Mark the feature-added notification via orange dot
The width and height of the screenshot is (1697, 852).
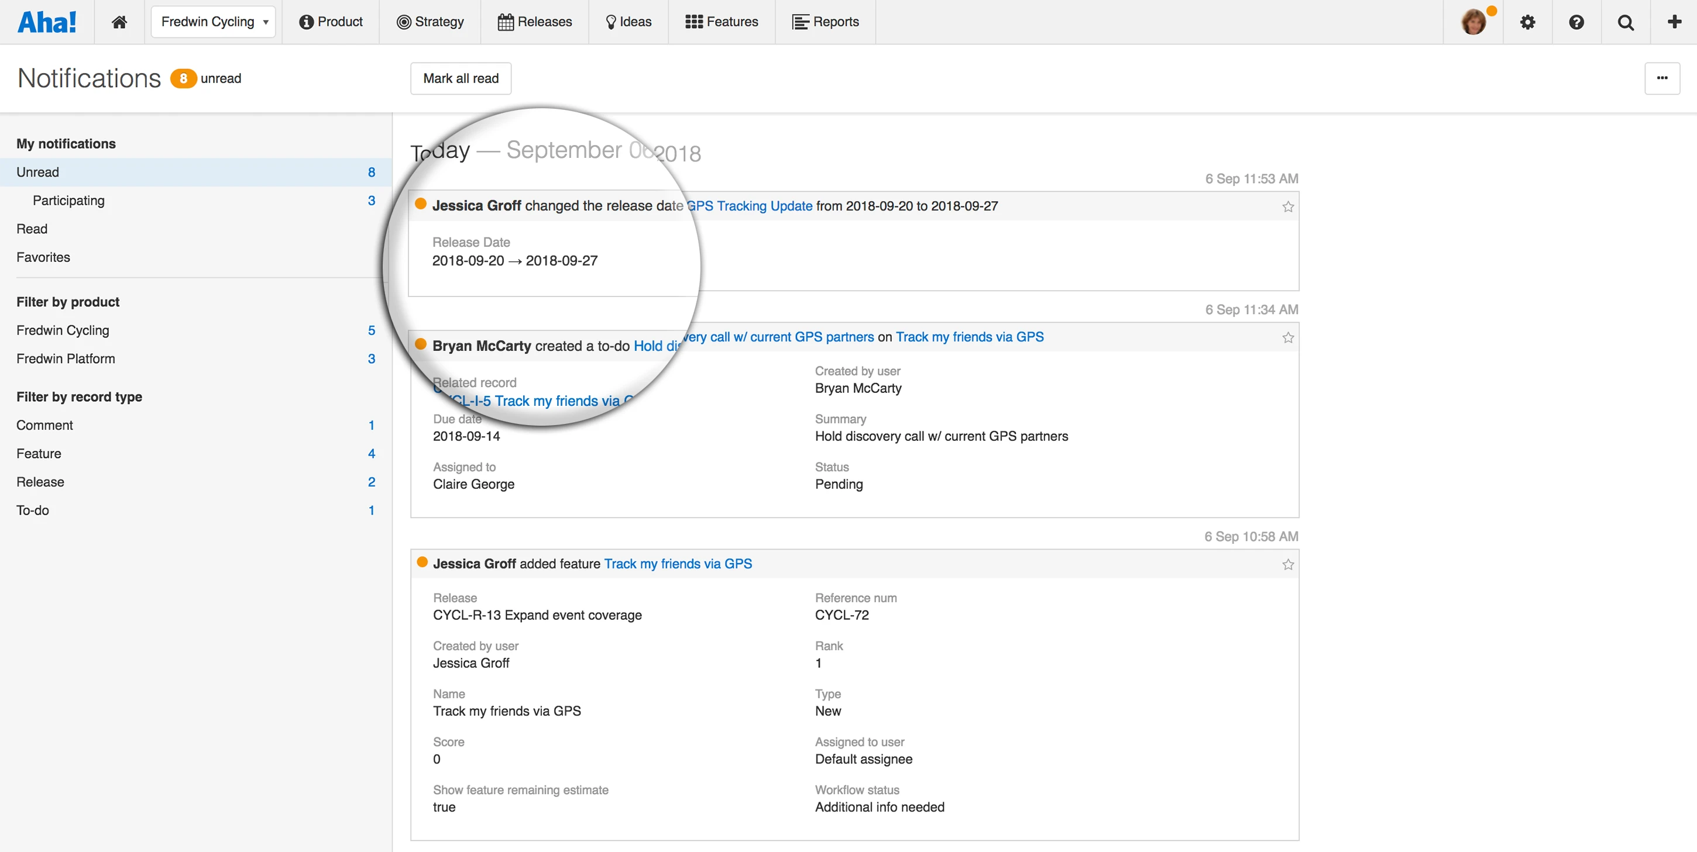pyautogui.click(x=422, y=561)
